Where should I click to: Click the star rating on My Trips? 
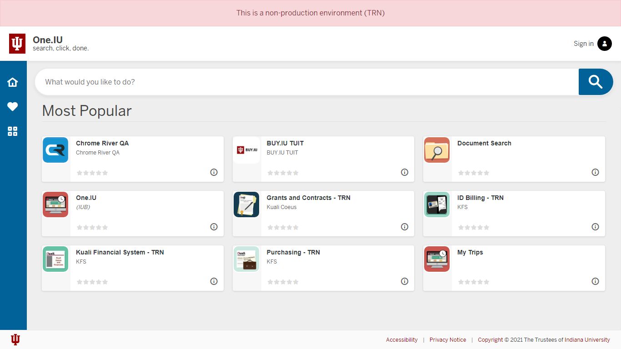pyautogui.click(x=474, y=282)
